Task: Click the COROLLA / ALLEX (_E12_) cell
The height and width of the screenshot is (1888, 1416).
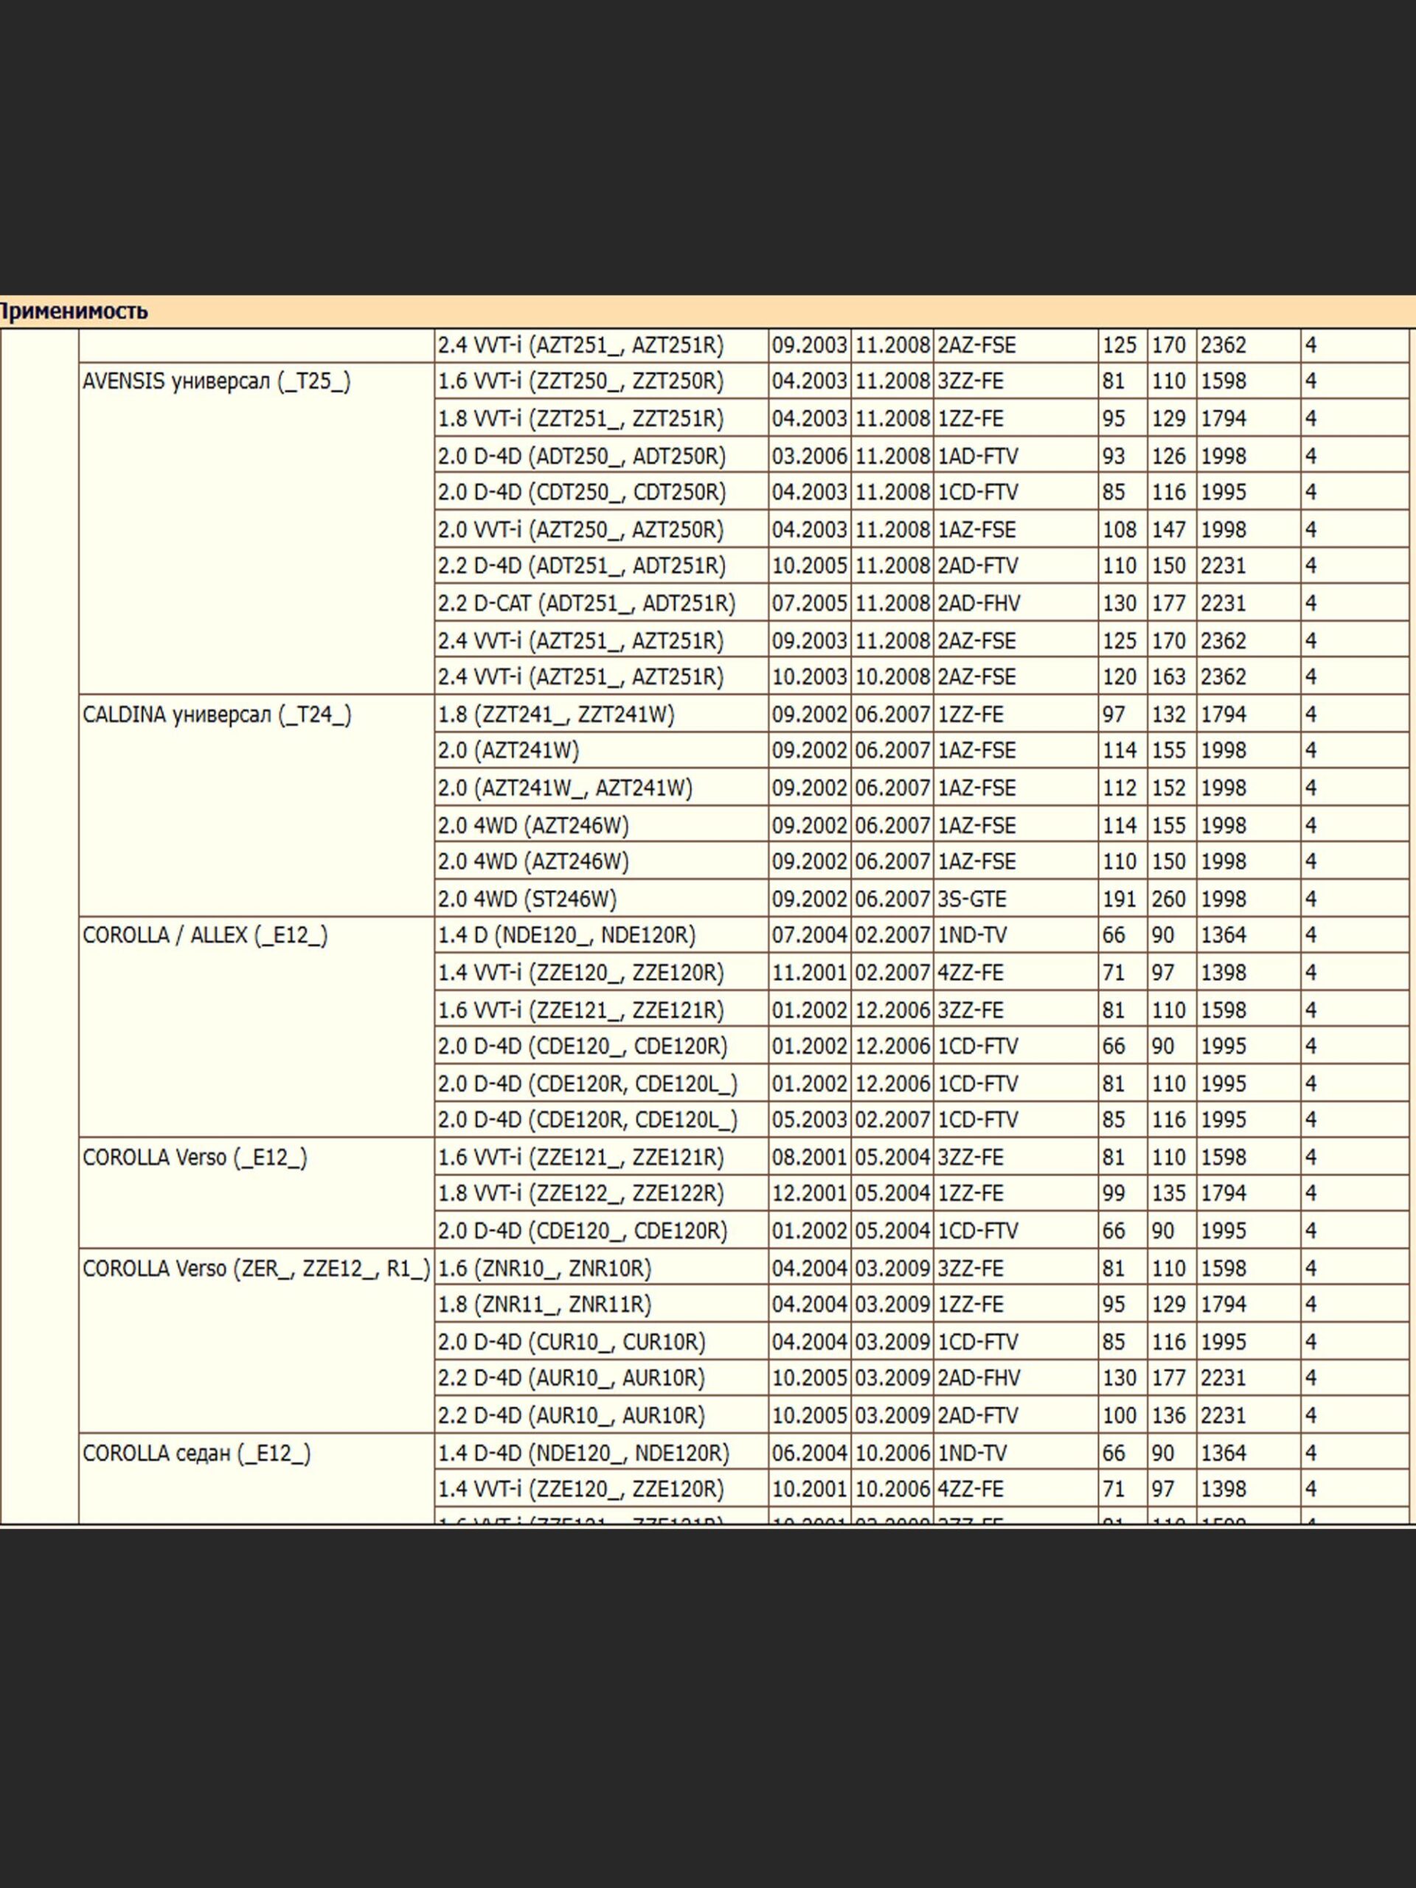Action: click(205, 935)
